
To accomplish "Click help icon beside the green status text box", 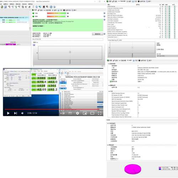I will click(104, 20).
